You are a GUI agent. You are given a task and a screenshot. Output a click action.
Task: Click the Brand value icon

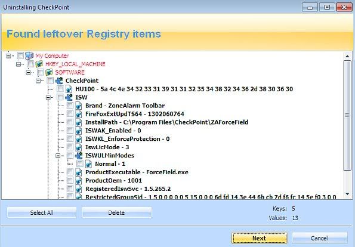(79, 106)
